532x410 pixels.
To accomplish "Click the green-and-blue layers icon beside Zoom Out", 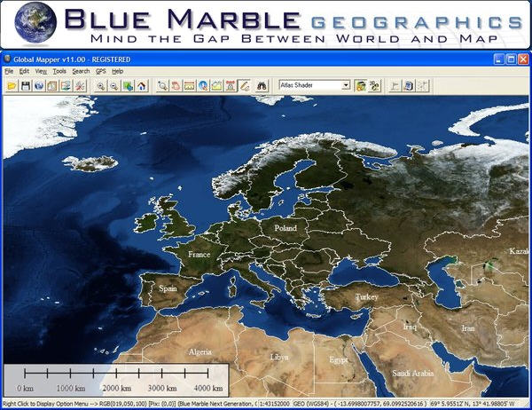I will (x=128, y=85).
